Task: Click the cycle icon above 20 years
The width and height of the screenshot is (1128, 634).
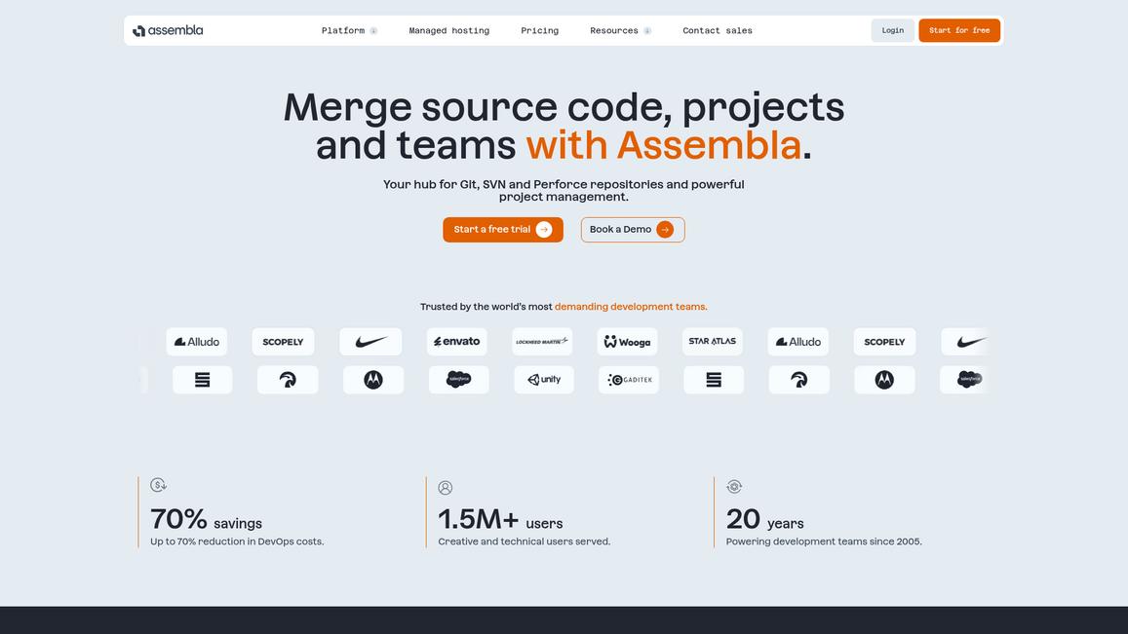Action: 734,487
